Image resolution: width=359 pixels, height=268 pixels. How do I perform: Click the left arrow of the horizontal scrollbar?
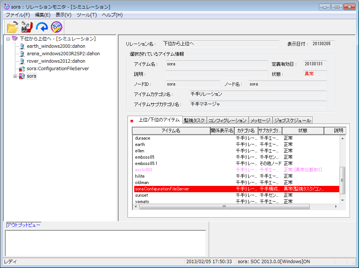point(136,206)
